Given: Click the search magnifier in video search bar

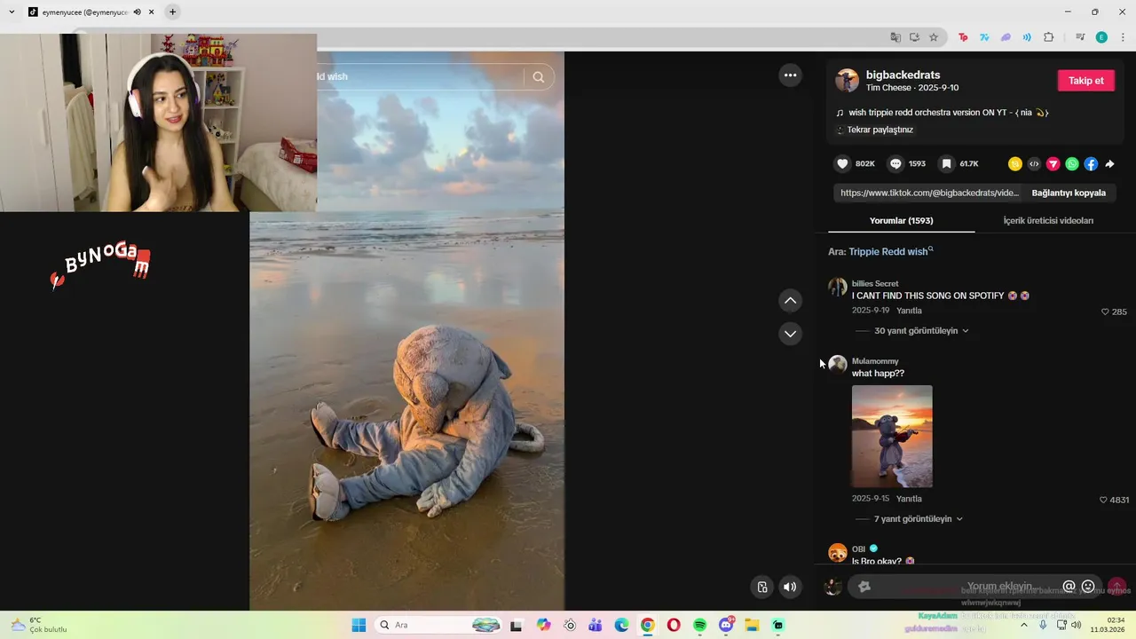Looking at the screenshot, I should click(x=539, y=77).
